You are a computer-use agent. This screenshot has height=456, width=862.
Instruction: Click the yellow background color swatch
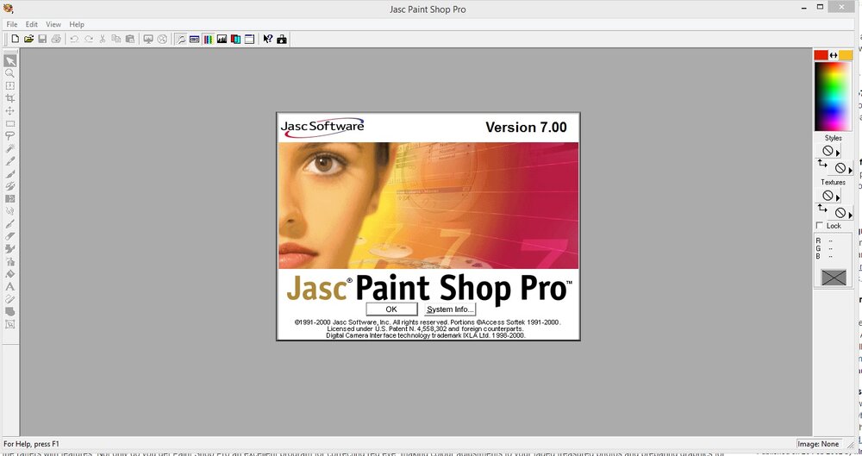[846, 55]
